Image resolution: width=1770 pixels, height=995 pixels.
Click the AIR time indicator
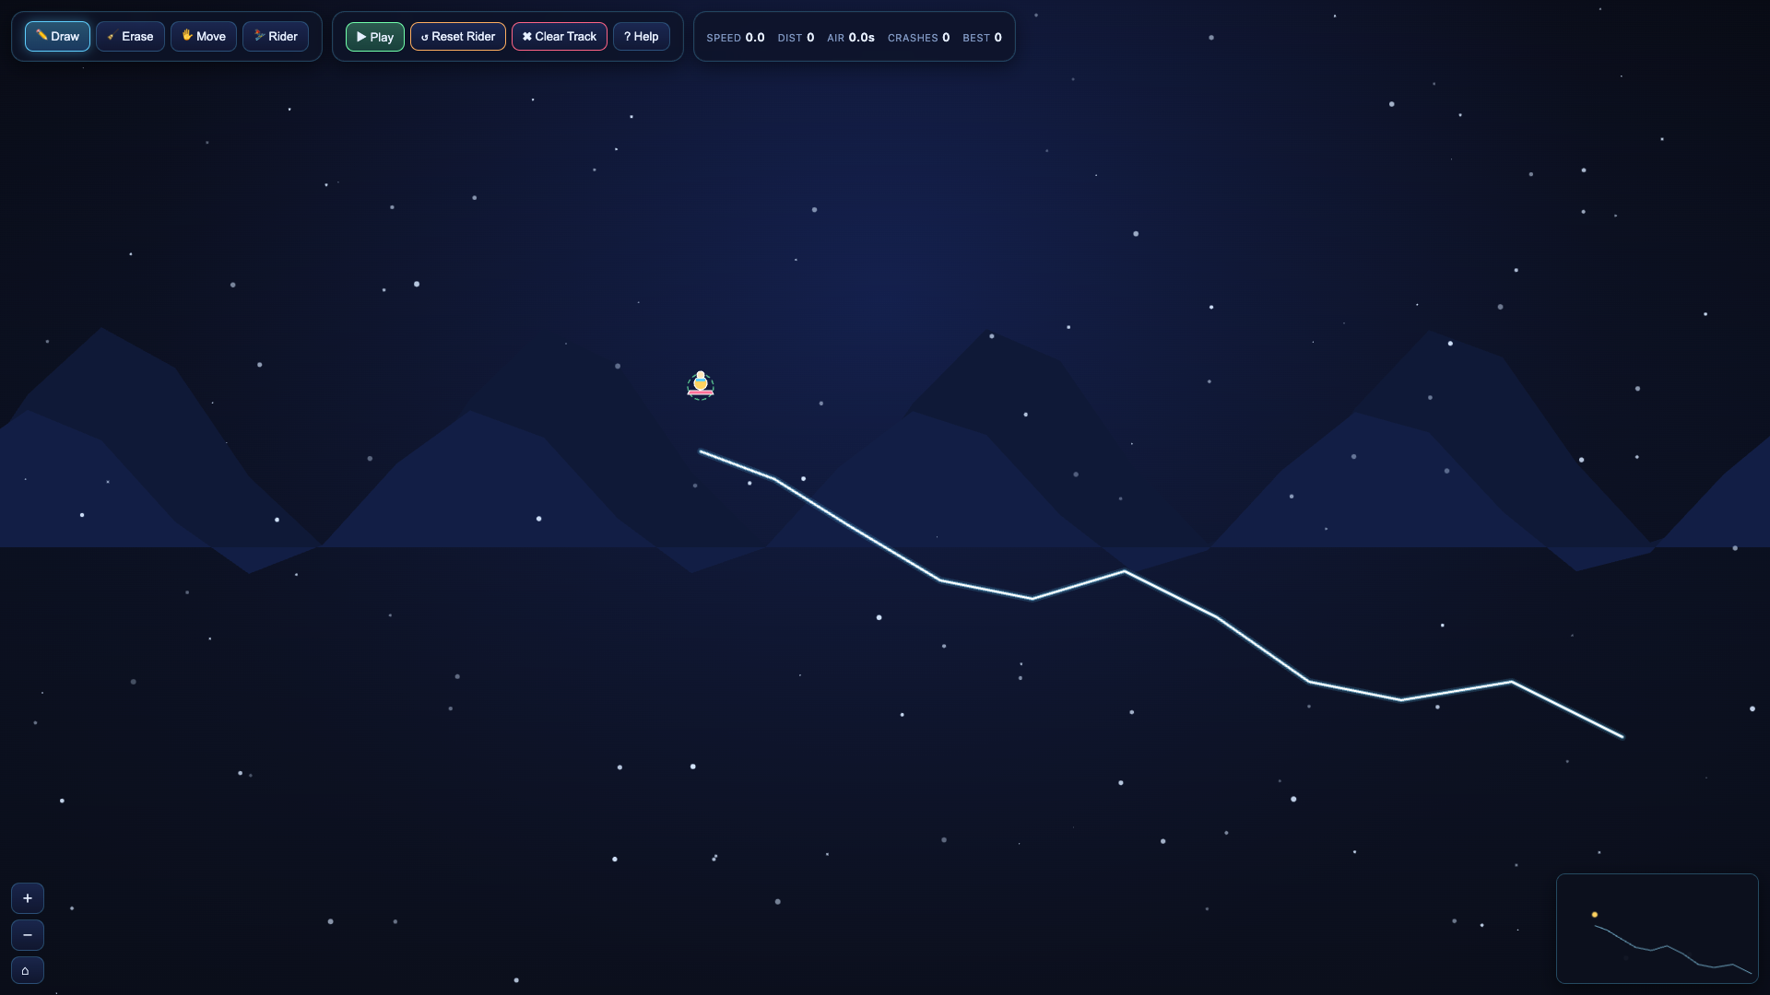851,38
